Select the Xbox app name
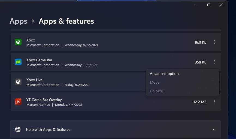This screenshot has height=139, width=236. pyautogui.click(x=31, y=40)
